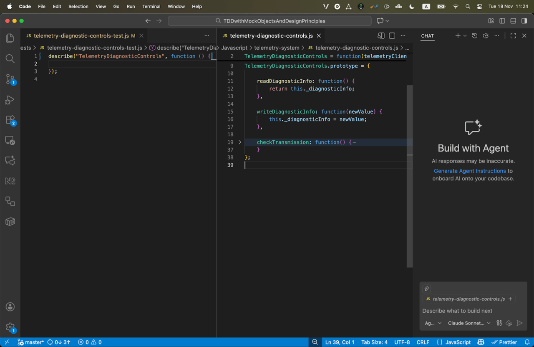Screen dimensions: 534x347
Task: Click the attach context paperclip button
Action: (x=426, y=289)
